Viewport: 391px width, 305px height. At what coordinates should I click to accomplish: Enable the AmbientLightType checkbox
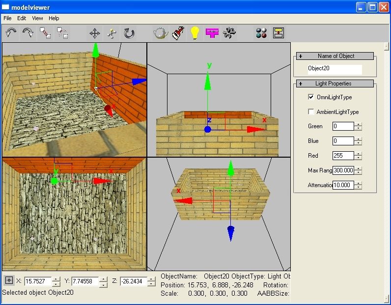pos(311,112)
